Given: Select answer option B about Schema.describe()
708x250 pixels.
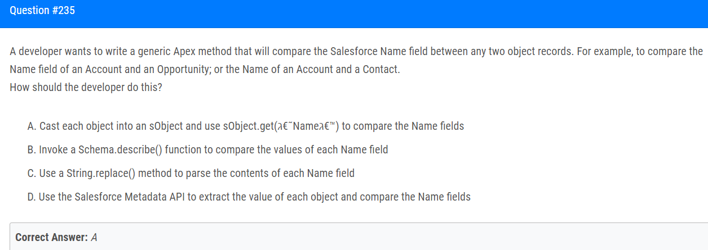Looking at the screenshot, I should tap(207, 150).
